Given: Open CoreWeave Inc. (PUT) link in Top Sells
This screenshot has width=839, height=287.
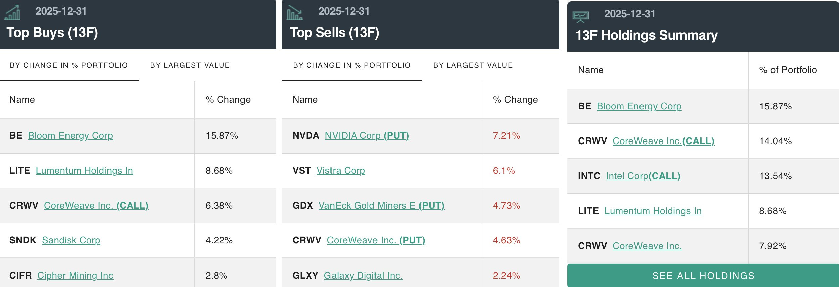Looking at the screenshot, I should tap(376, 240).
